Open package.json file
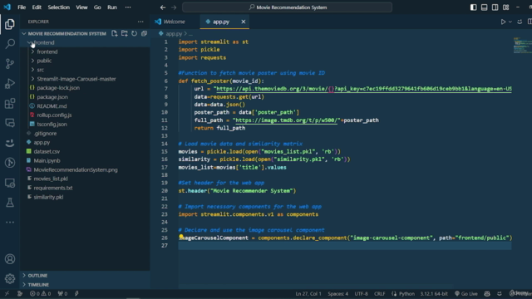Screen dimensions: 532x299 coord(52,97)
